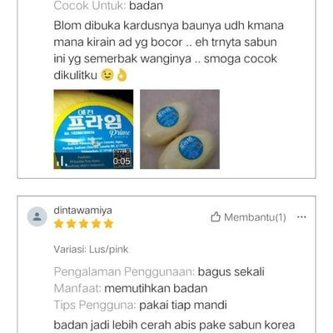The image size is (333, 333).
Task: Click the winking emoji in review
Action: pos(107,75)
